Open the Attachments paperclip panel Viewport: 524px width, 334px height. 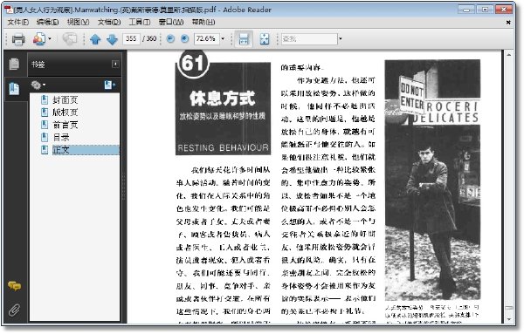pos(14,310)
